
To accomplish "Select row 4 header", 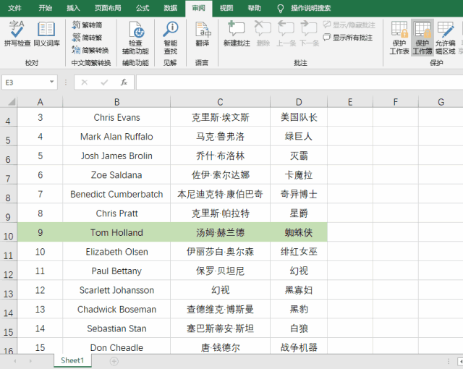I will [x=9, y=117].
